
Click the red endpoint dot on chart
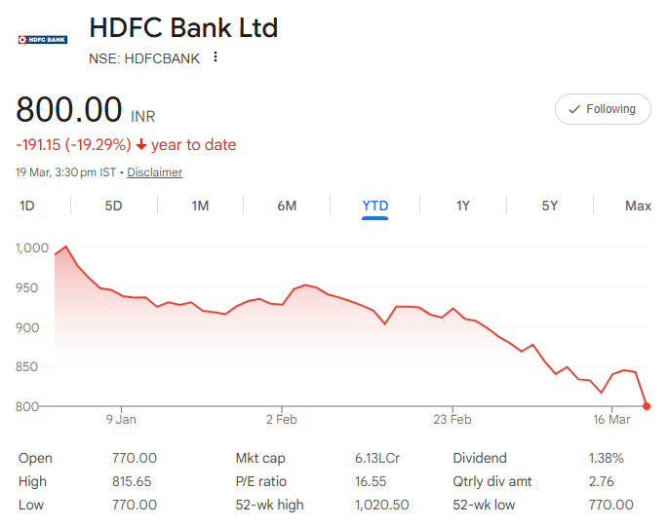click(648, 406)
